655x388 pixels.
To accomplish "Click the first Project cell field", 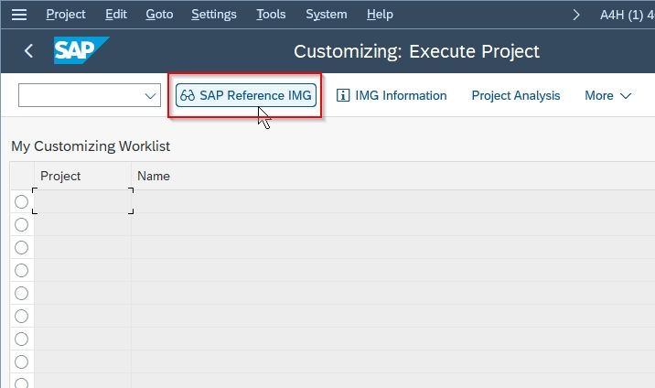I will tap(82, 201).
